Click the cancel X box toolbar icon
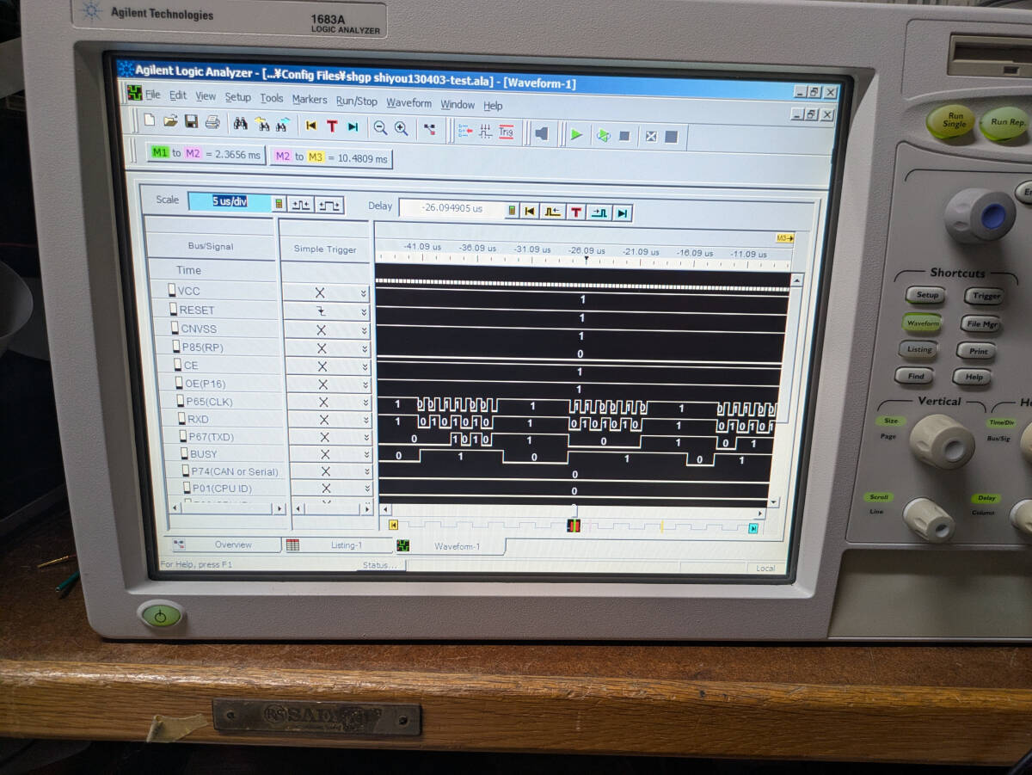Image resolution: width=1032 pixels, height=775 pixels. click(651, 137)
